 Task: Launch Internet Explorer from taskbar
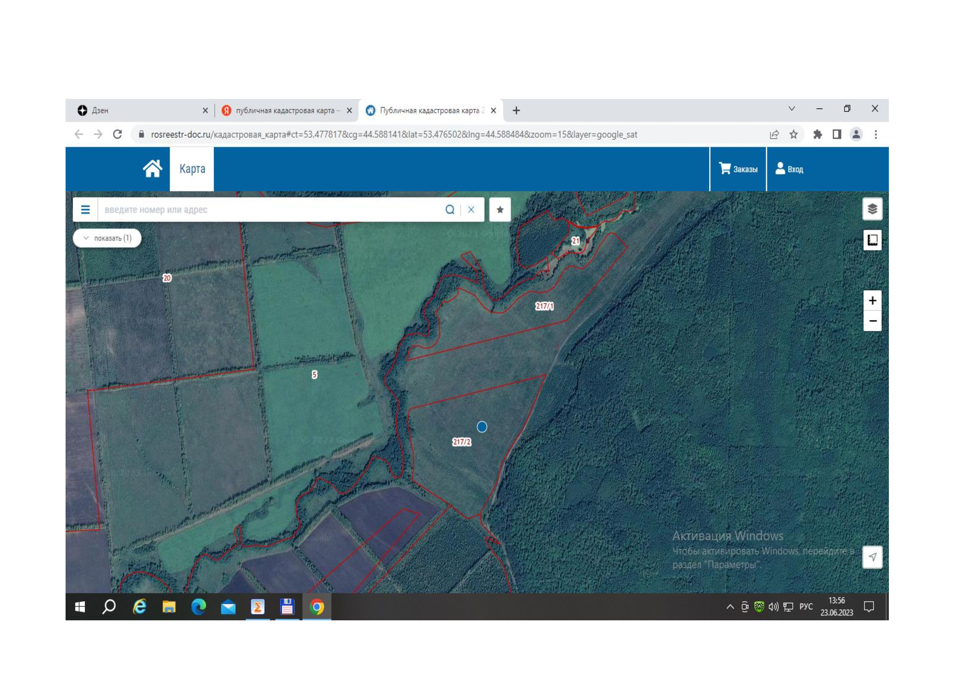(x=139, y=607)
